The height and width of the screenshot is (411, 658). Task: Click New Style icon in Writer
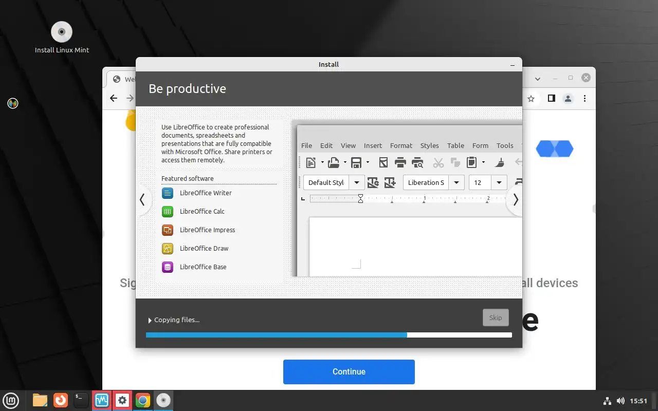(390, 182)
